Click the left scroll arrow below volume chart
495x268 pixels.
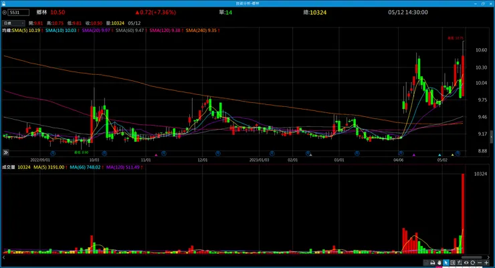tap(3, 257)
